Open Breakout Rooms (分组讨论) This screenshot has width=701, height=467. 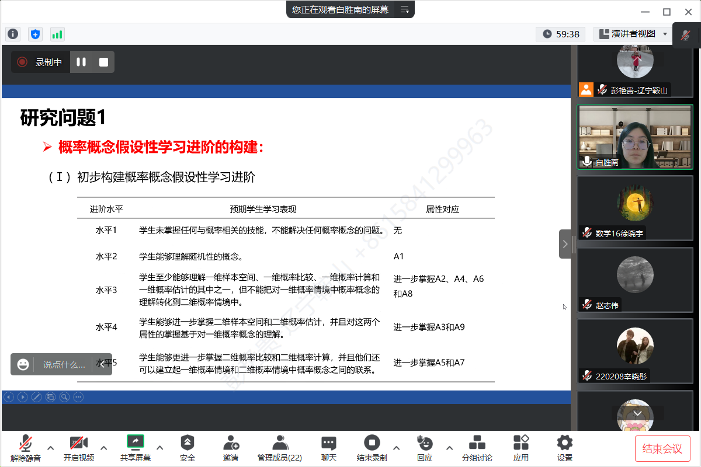tap(477, 448)
